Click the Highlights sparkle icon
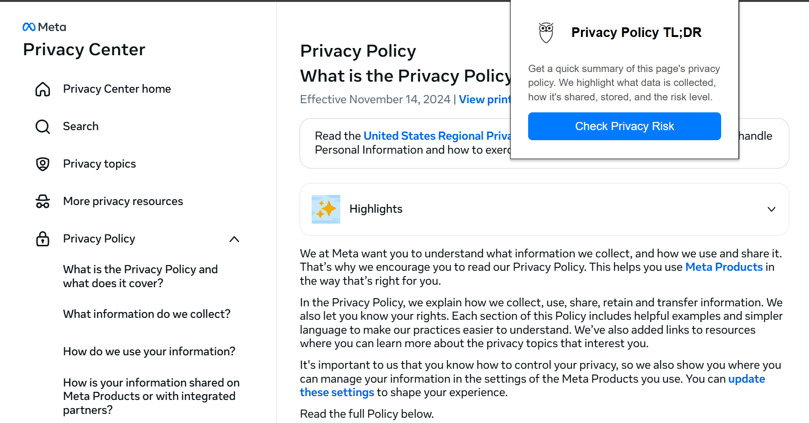Screen dimensions: 809x423 pyautogui.click(x=326, y=209)
